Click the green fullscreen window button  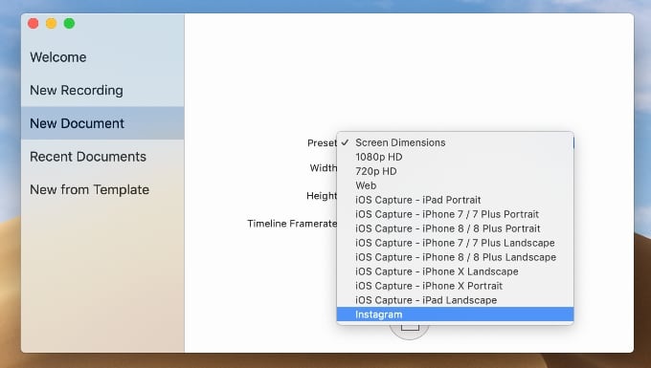(69, 24)
